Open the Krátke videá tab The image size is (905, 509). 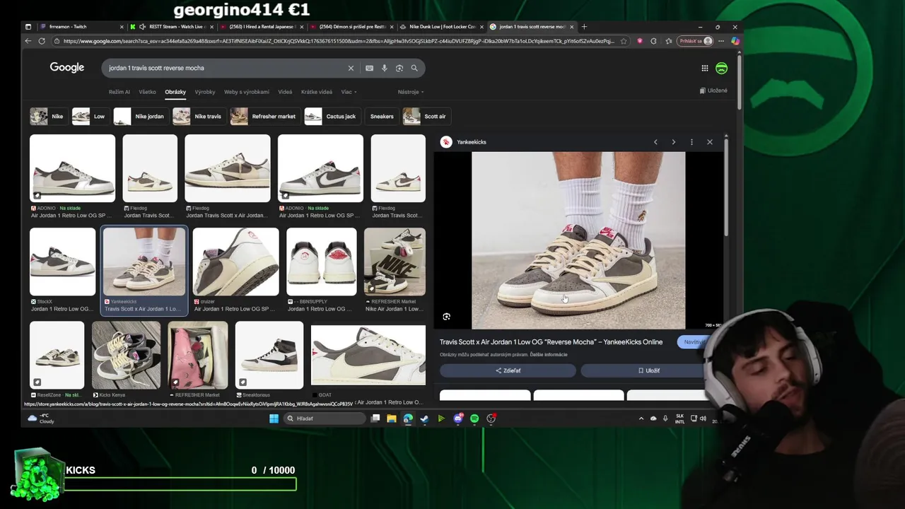(x=317, y=92)
